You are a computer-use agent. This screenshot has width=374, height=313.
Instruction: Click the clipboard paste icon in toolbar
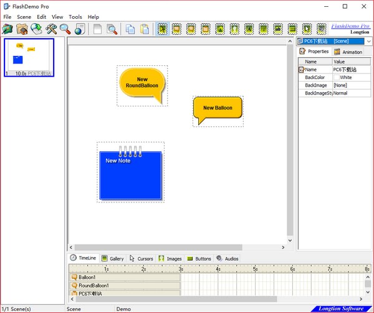(x=145, y=29)
